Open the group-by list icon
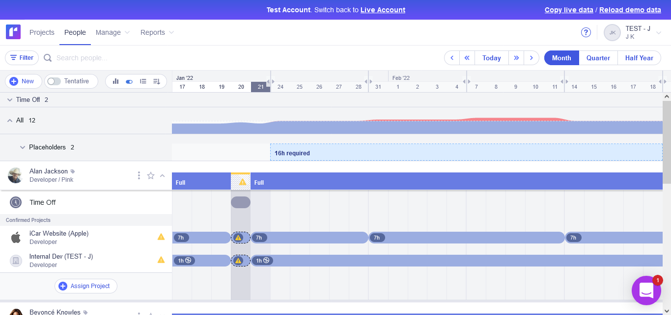 (x=143, y=81)
